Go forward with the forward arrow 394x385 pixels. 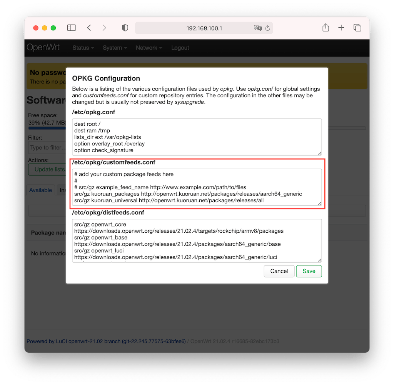tap(104, 28)
